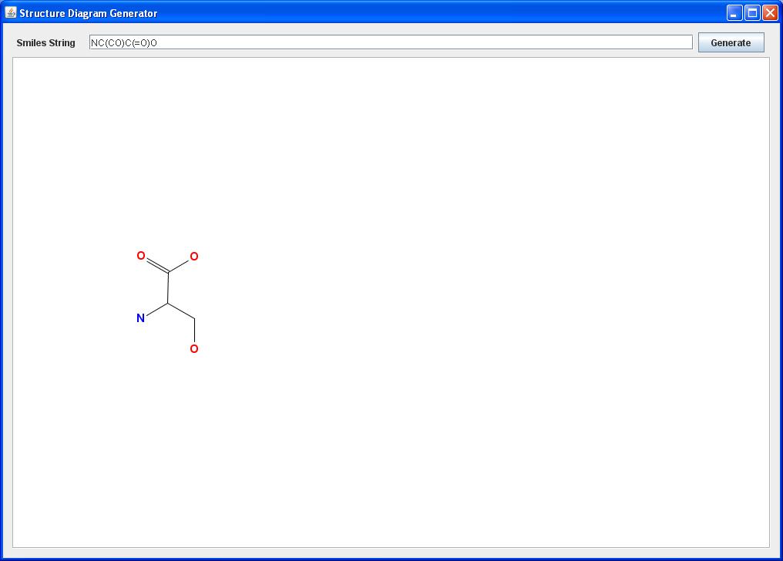Viewport: 783px width, 561px height.
Task: Click the Structure Diagram Generator application icon
Action: [11, 12]
